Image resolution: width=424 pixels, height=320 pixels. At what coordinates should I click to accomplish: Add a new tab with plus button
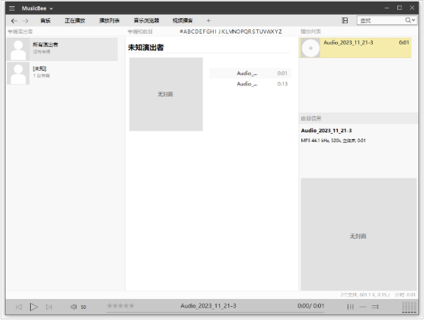208,21
